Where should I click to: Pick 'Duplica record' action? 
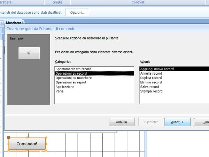pos(151,78)
